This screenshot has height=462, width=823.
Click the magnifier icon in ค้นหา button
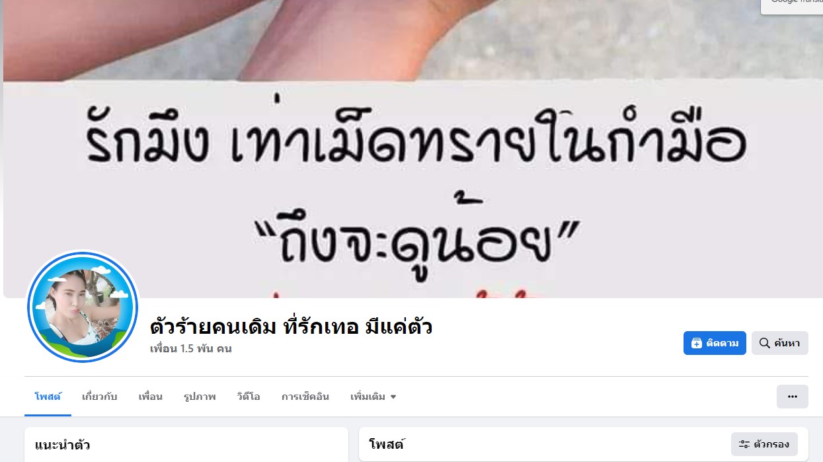click(x=764, y=343)
